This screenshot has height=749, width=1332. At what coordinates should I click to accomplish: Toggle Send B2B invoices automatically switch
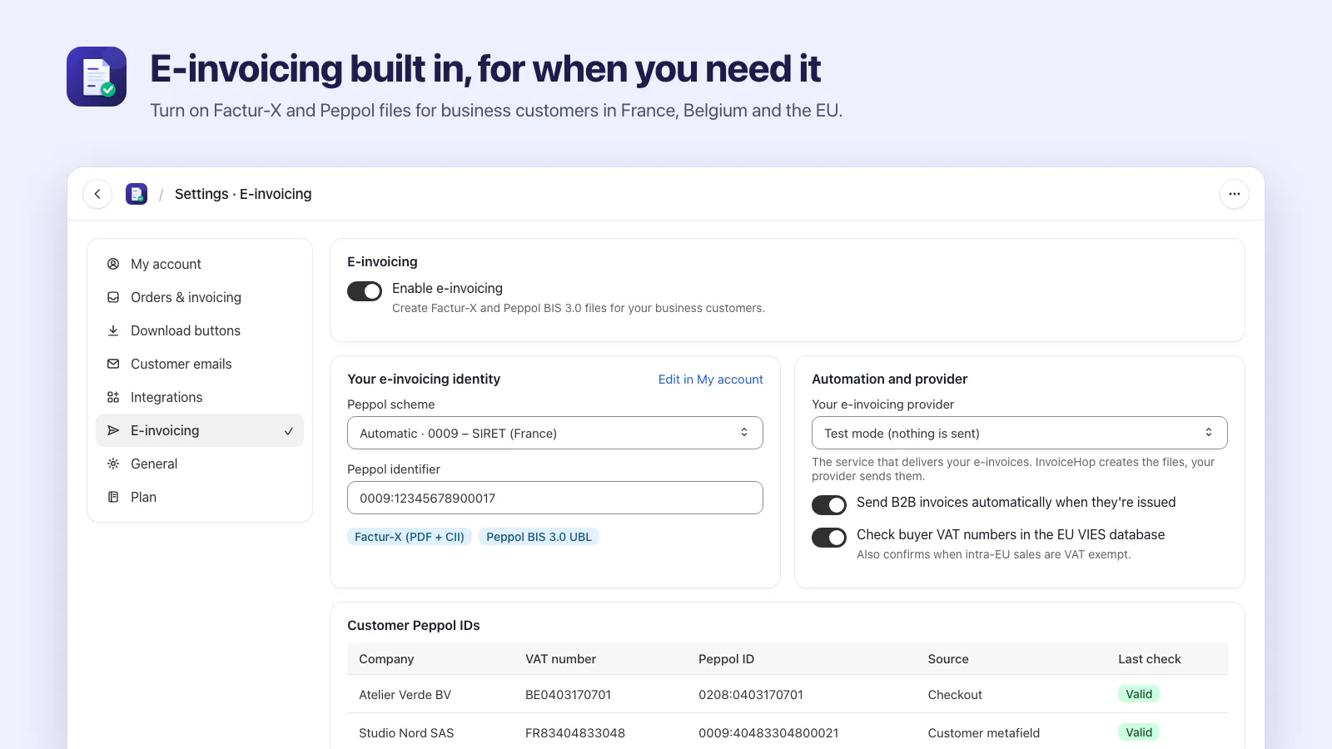point(829,505)
